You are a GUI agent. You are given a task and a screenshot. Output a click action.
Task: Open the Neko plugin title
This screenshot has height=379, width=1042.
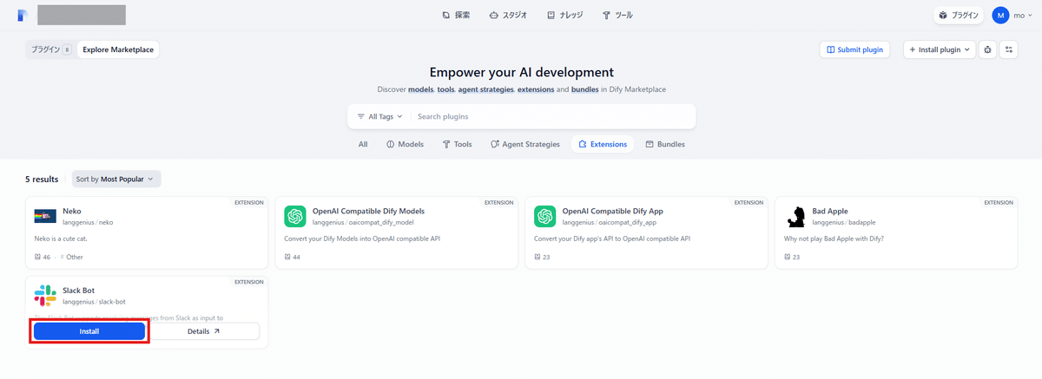(72, 211)
